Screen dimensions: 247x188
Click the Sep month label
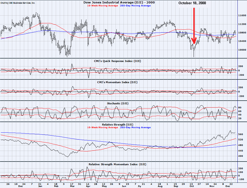(x=176, y=186)
